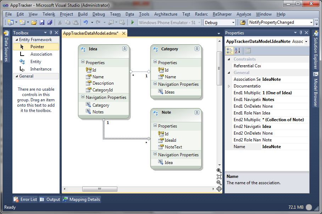Open the File menu
This screenshot has width=322, height=214.
9,14
